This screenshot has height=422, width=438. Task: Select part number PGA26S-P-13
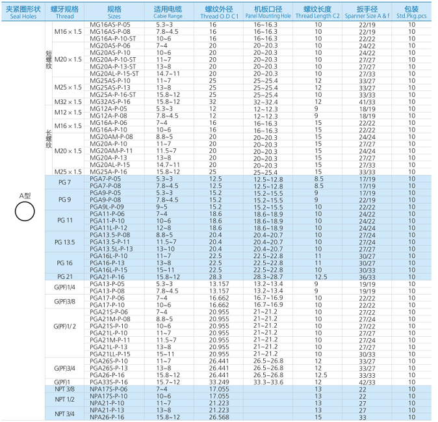(x=109, y=368)
